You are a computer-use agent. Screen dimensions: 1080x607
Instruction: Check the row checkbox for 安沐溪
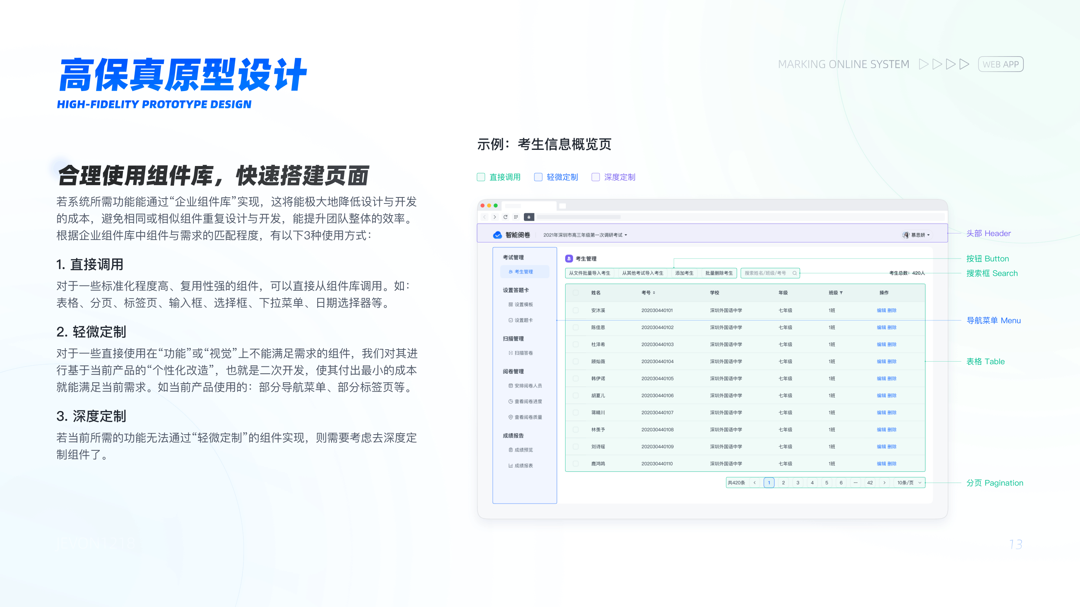pos(576,310)
